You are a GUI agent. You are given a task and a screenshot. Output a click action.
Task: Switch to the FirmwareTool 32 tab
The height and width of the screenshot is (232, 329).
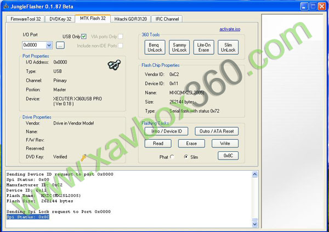pyautogui.click(x=26, y=19)
